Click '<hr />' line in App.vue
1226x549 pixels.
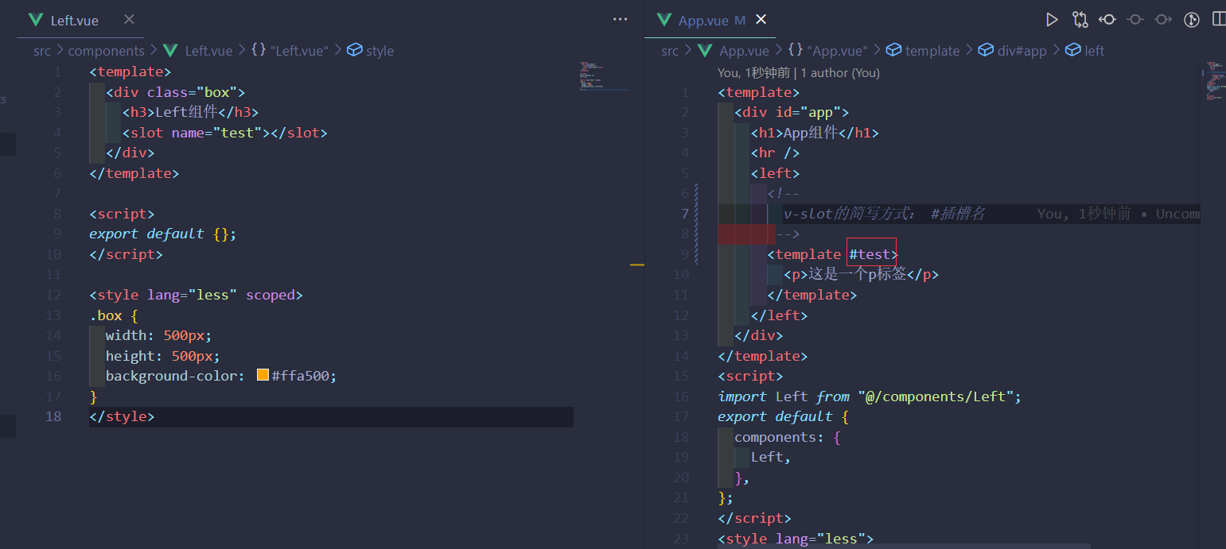click(775, 153)
